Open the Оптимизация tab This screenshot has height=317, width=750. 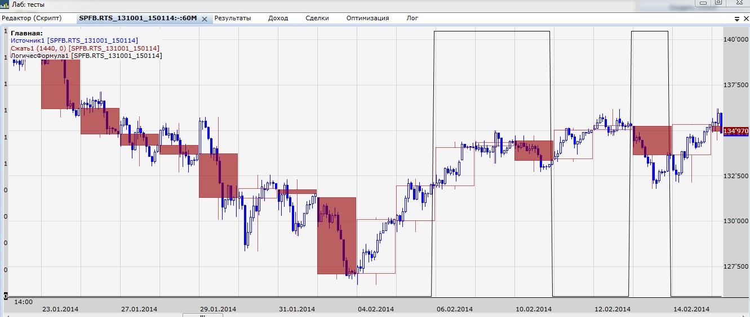click(367, 18)
